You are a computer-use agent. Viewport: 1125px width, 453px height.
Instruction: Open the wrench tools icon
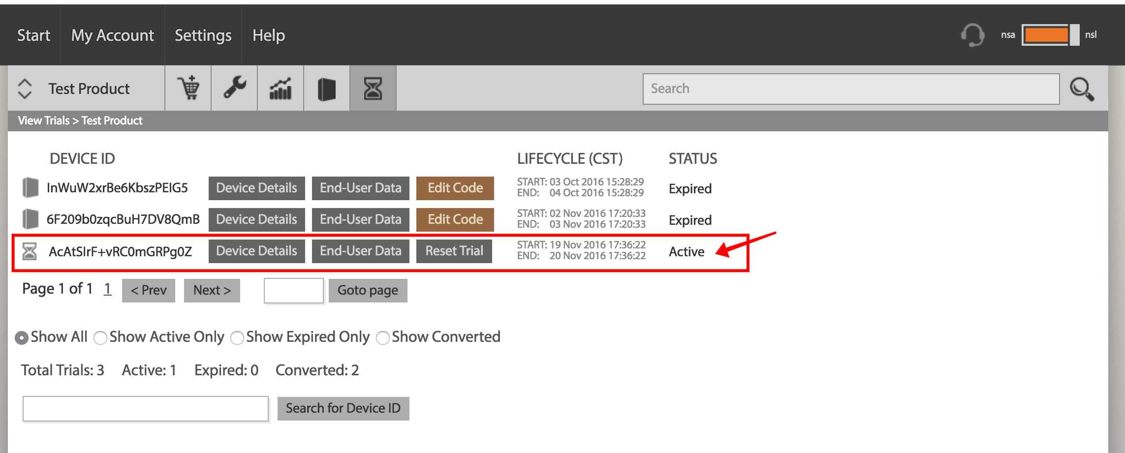pos(235,89)
